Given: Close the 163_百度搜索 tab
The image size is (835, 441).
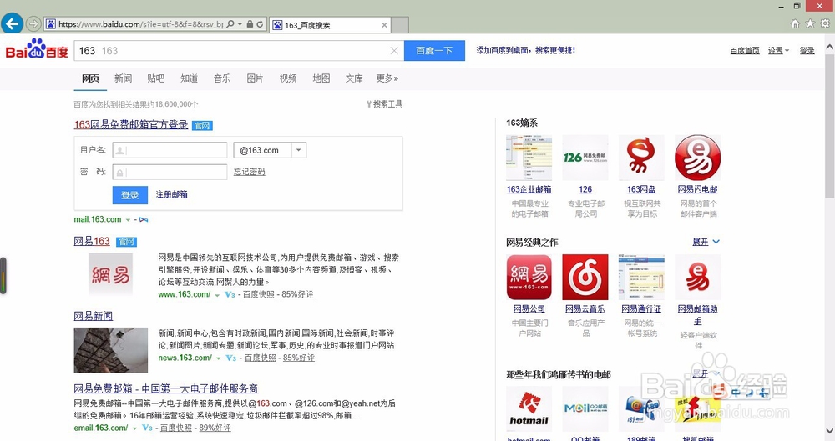Looking at the screenshot, I should [384, 25].
